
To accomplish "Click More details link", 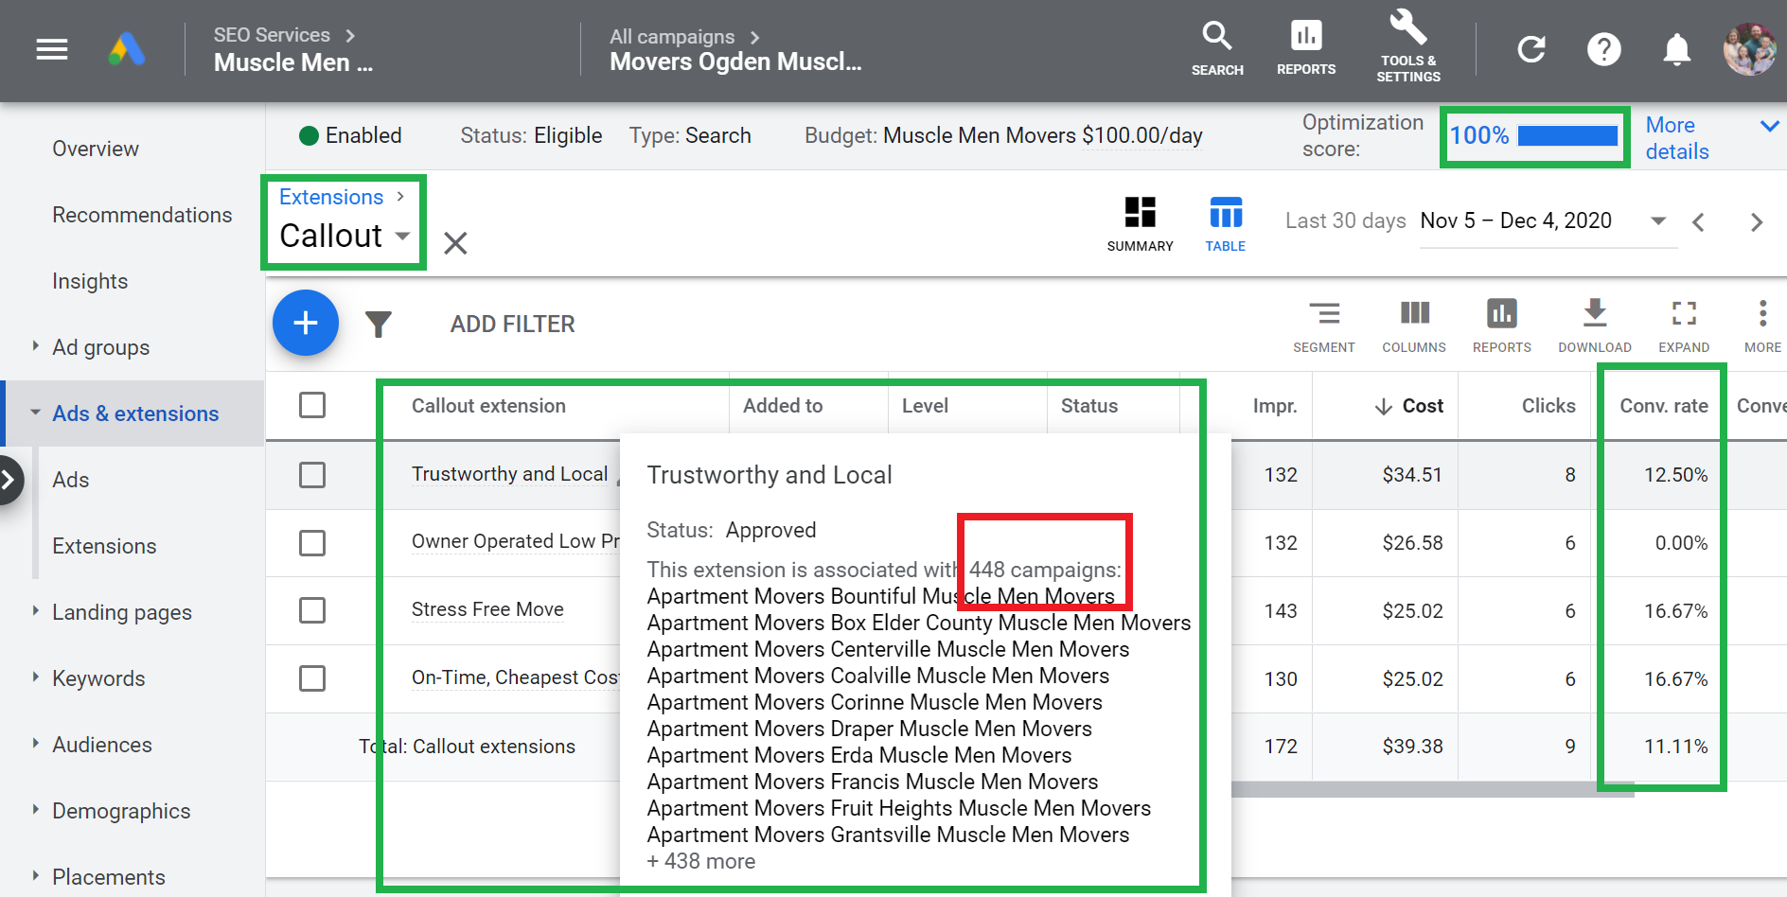I will point(1677,138).
